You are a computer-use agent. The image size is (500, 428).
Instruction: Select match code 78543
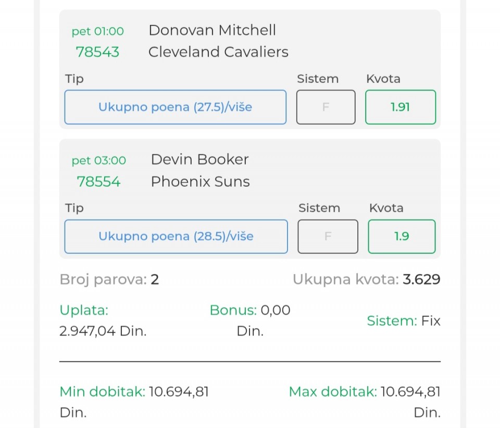coord(97,52)
